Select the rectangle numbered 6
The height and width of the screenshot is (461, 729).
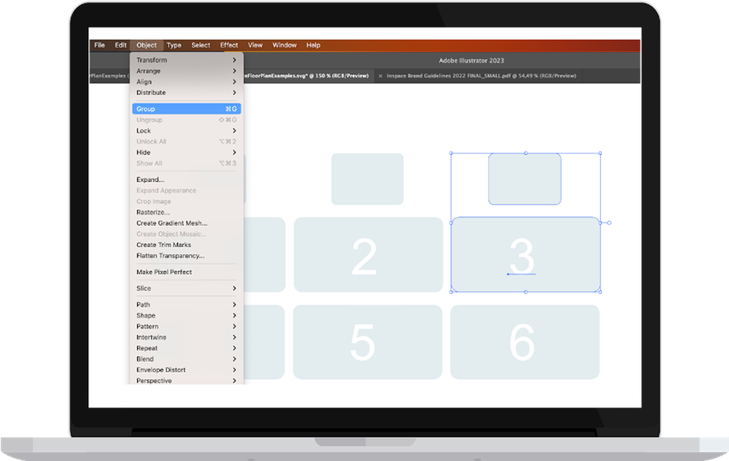[x=525, y=342]
